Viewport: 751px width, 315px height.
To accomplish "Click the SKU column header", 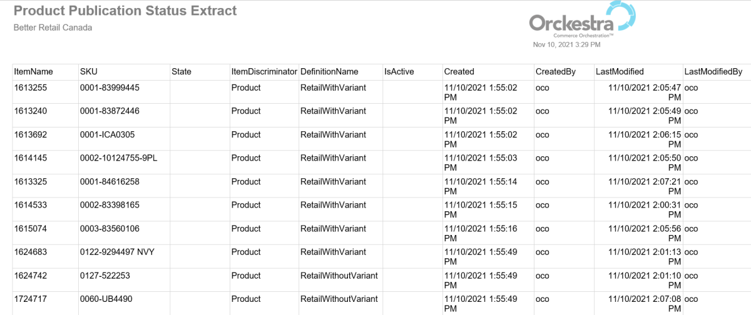I will click(89, 72).
